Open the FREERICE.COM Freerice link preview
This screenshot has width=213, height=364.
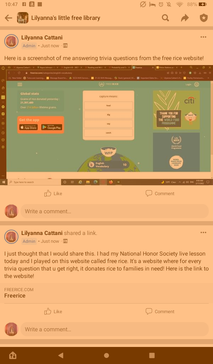[x=106, y=293]
